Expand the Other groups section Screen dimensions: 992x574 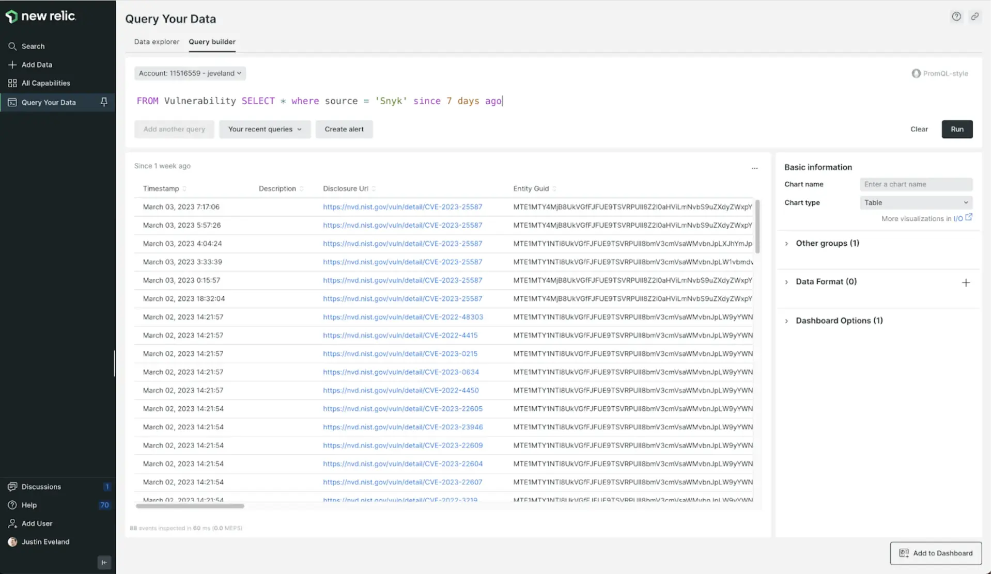786,243
